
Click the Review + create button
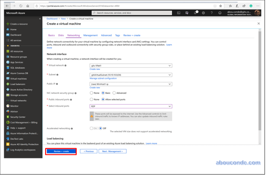point(61,152)
